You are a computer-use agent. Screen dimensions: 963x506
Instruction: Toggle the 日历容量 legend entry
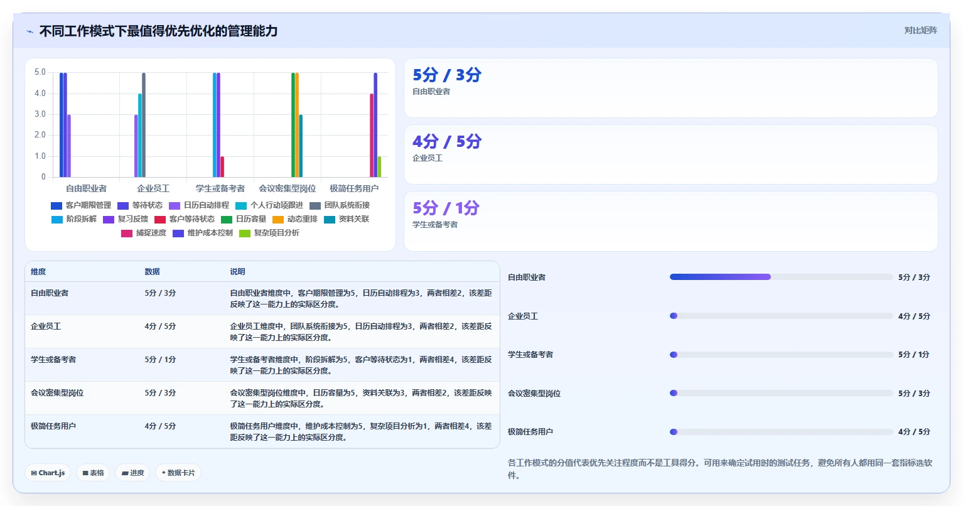point(244,219)
